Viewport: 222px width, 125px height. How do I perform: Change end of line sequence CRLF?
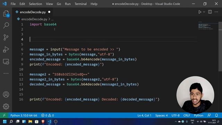pyautogui.click(x=187, y=115)
